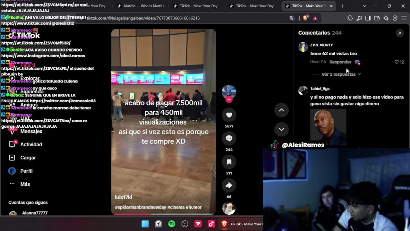Save video with bookmark icon

click(229, 162)
